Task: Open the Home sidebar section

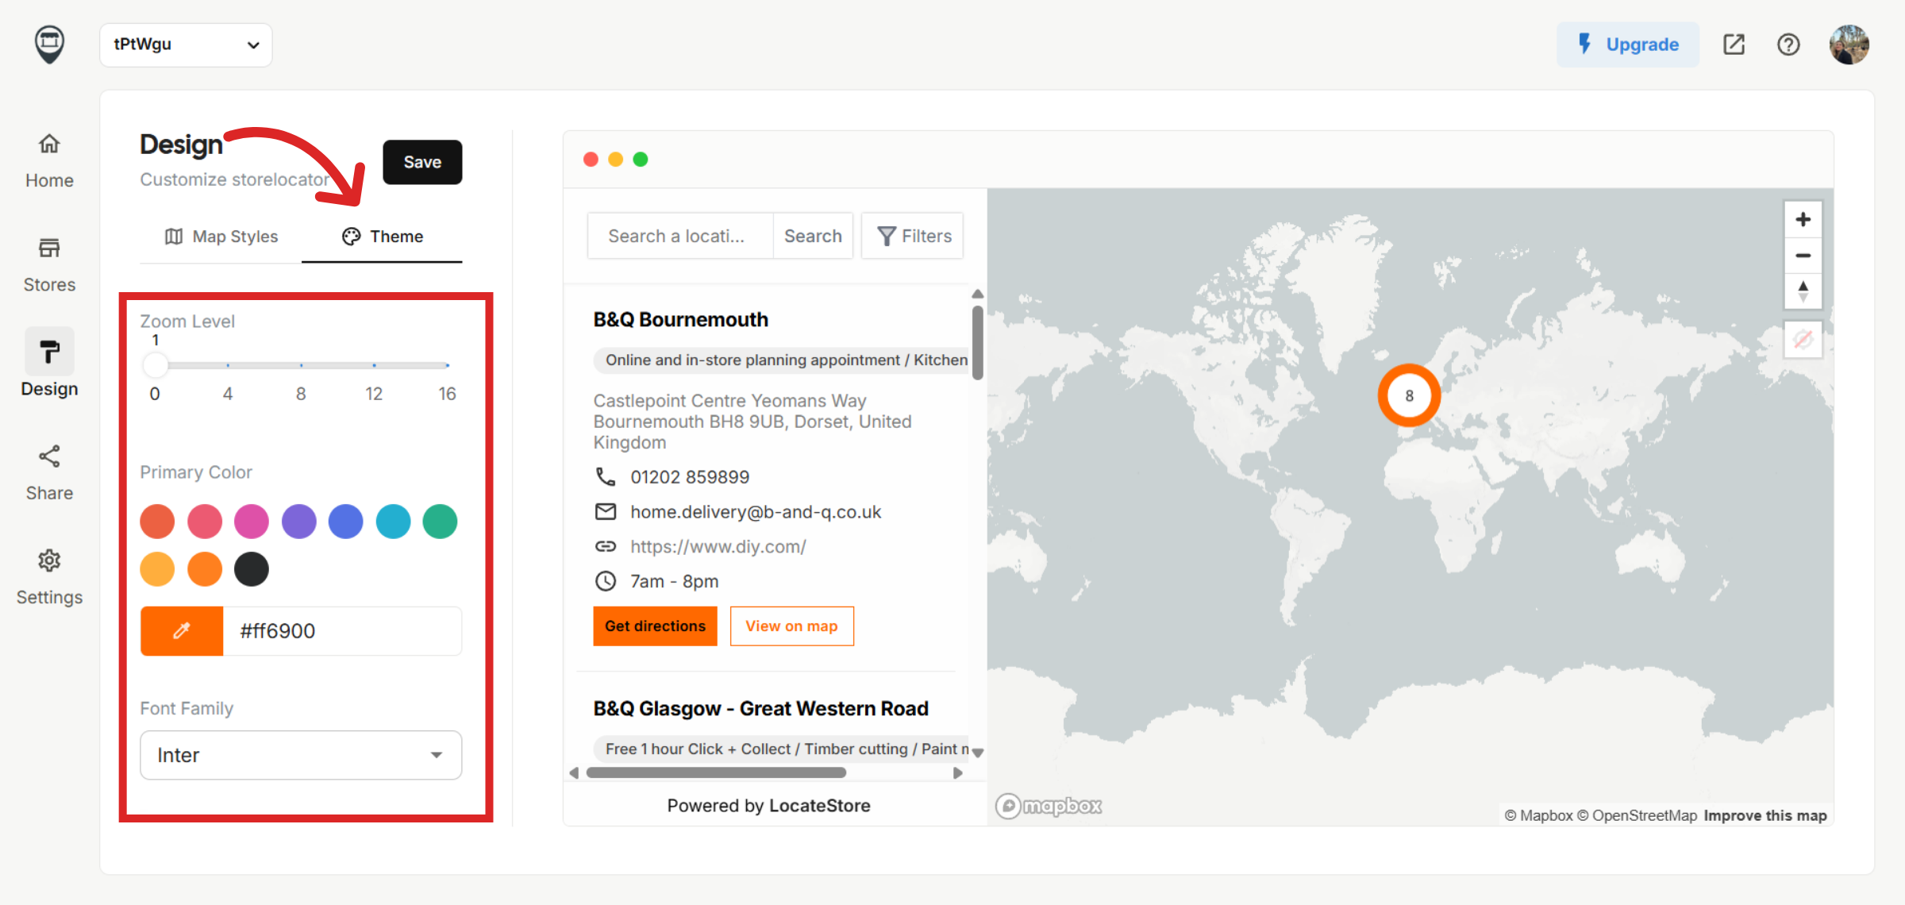Action: 49,161
